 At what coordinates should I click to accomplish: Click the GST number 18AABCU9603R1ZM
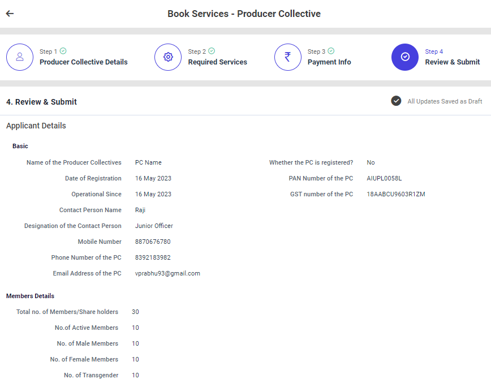click(x=395, y=194)
